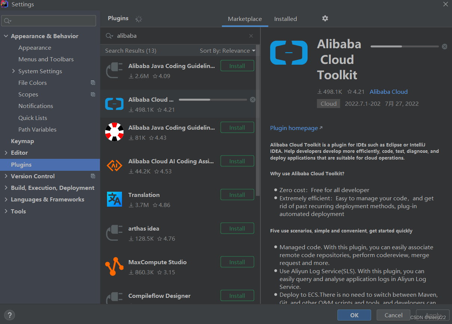Install Alibaba Cloud AI Coding Assistant

(x=237, y=161)
